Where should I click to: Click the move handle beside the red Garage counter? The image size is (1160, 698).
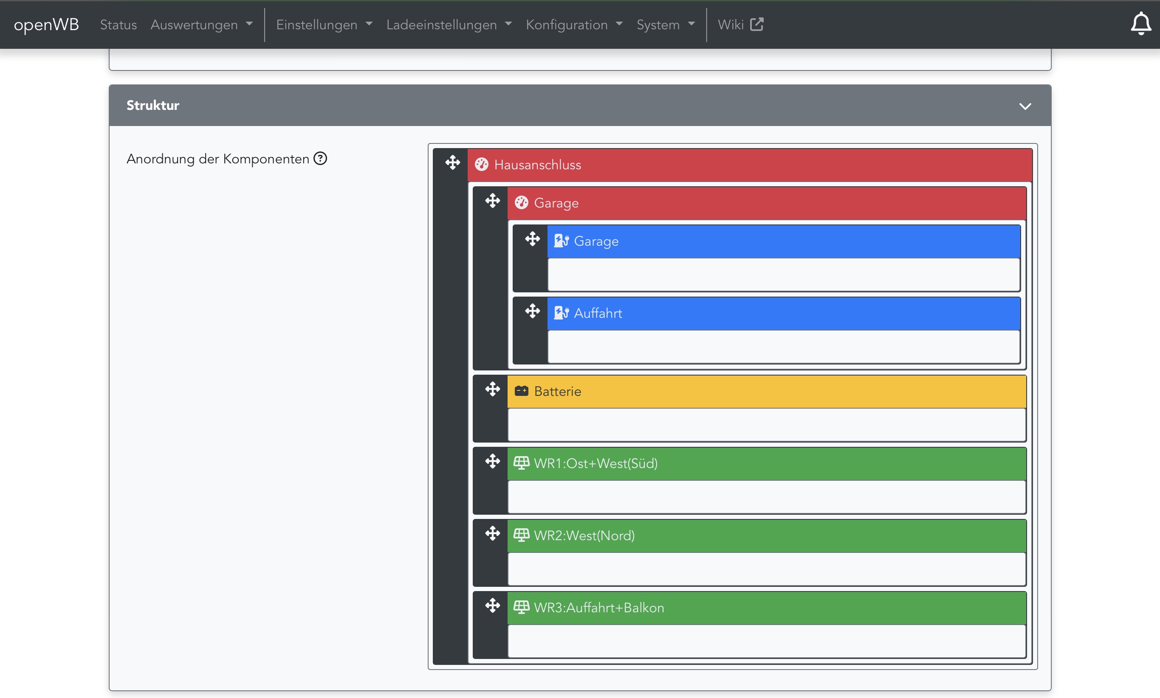[x=492, y=201]
